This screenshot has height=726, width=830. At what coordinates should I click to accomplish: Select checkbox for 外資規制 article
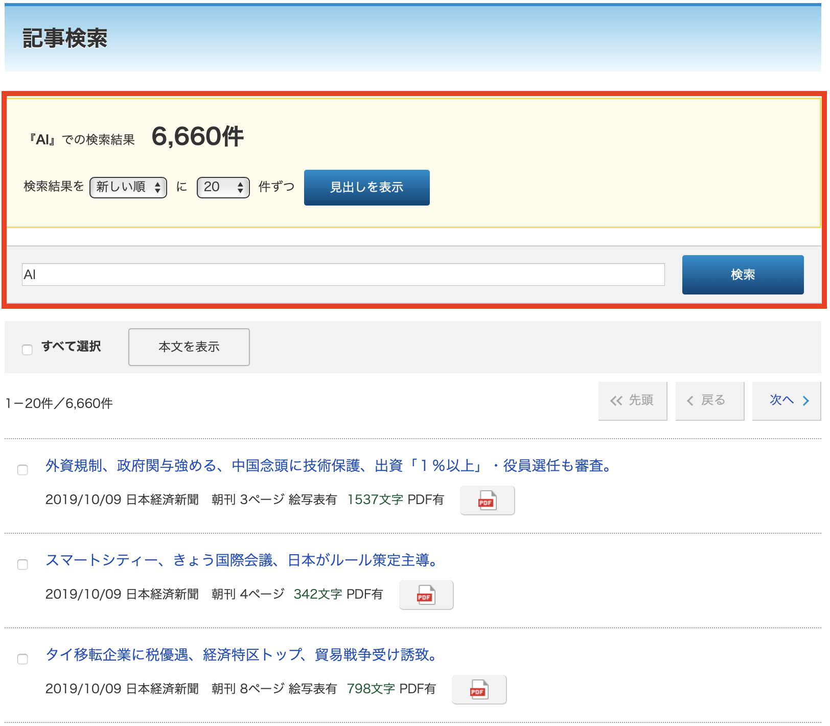pos(22,470)
